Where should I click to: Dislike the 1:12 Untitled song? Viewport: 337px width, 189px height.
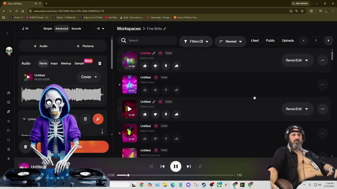[155, 139]
